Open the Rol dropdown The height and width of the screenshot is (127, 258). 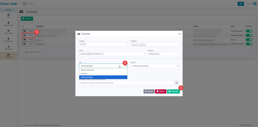(x=103, y=66)
